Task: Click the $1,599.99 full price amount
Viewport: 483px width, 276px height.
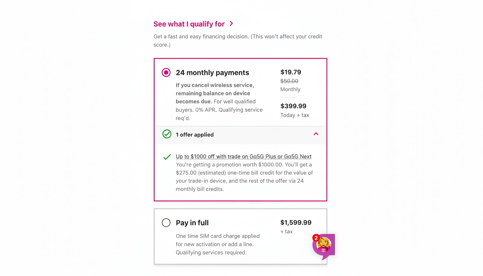Action: [x=296, y=222]
